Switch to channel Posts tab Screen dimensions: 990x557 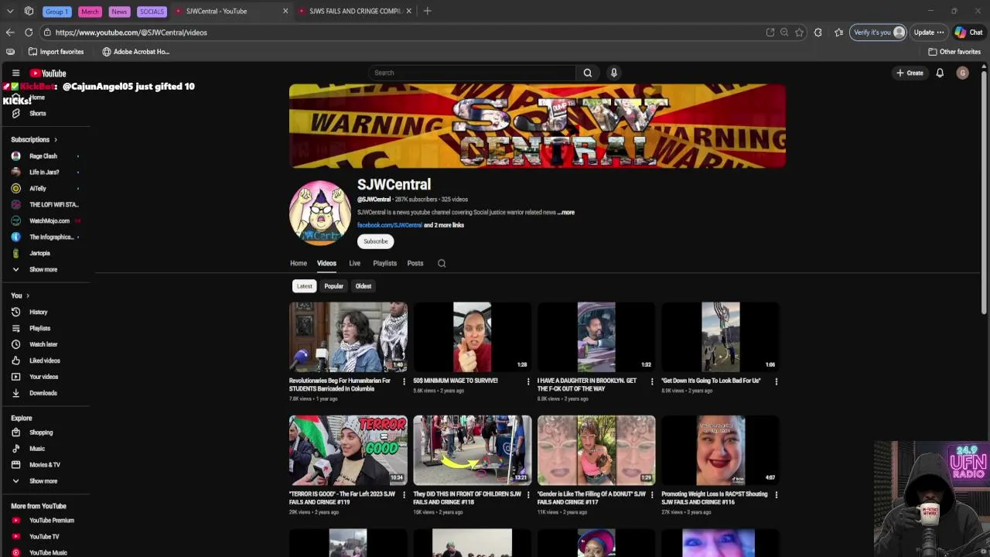click(415, 263)
